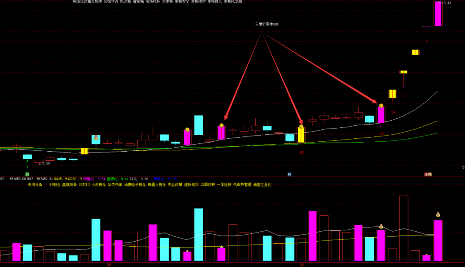Open the 华为汽车 concept label
The height and width of the screenshot is (267, 465).
click(115, 184)
